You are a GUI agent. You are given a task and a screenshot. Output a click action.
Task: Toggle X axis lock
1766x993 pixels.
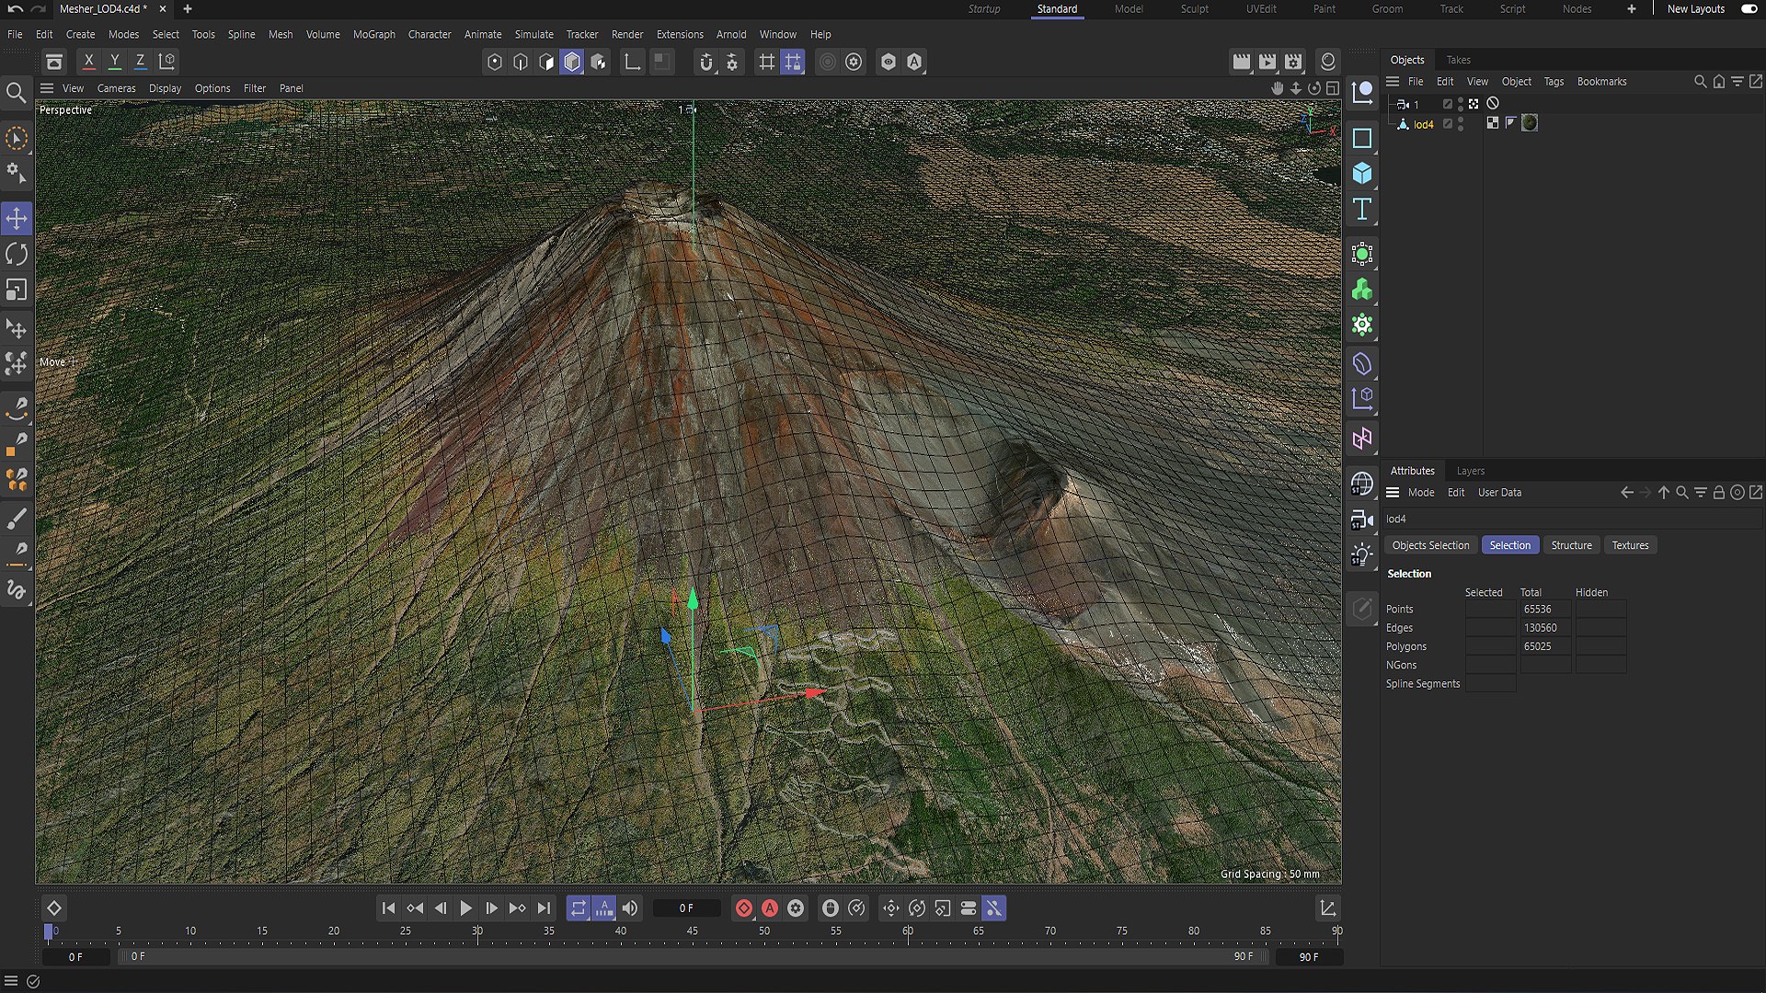pyautogui.click(x=88, y=62)
